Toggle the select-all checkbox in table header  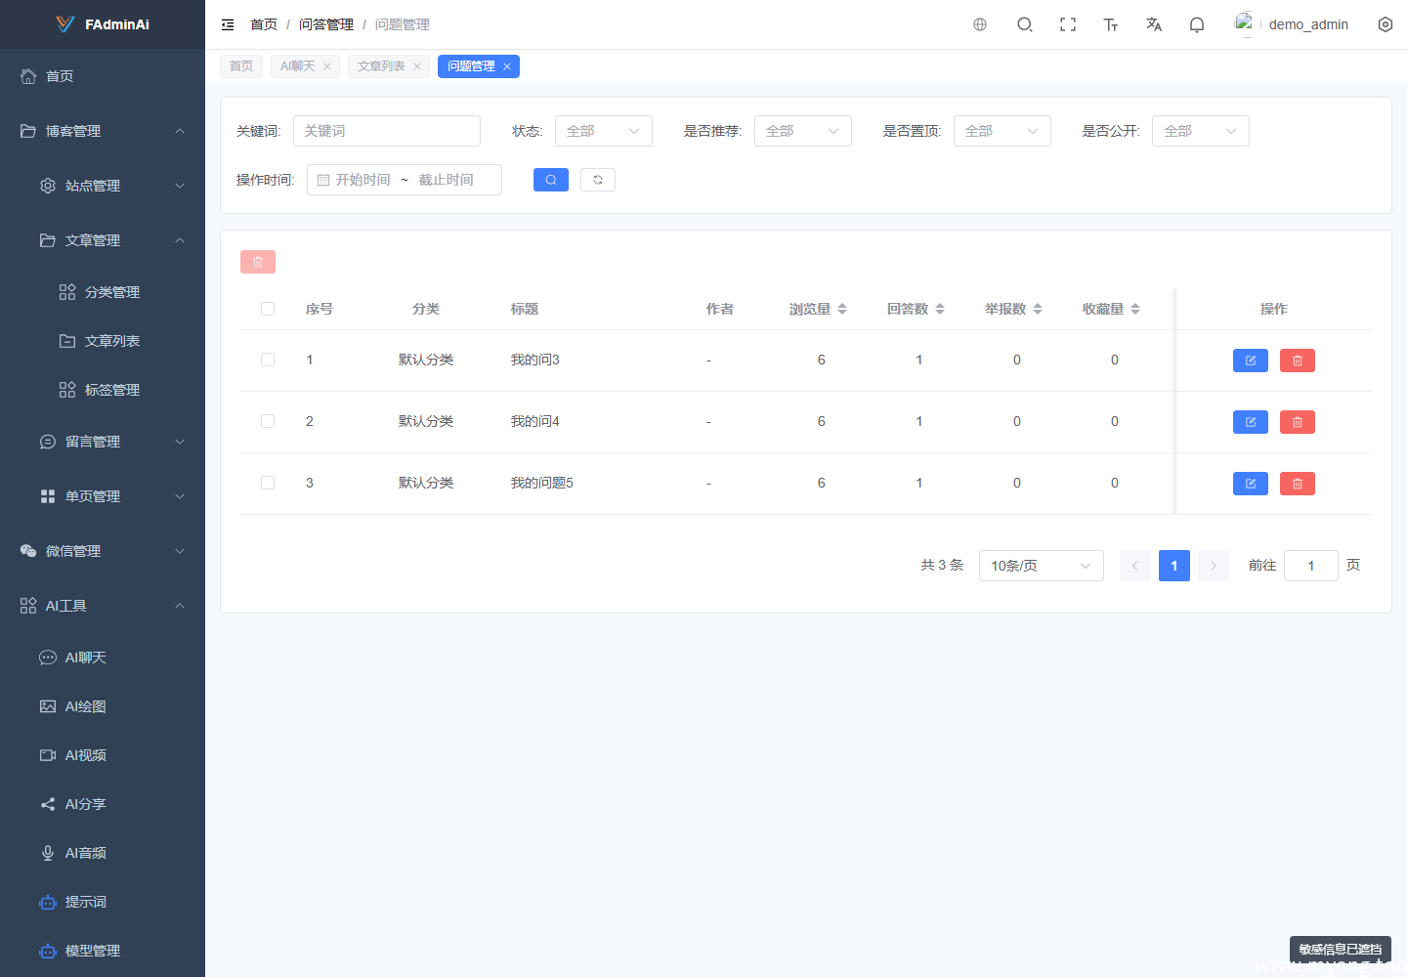tap(268, 309)
